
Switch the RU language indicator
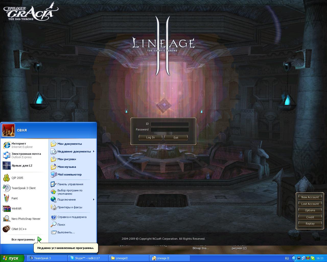287,258
